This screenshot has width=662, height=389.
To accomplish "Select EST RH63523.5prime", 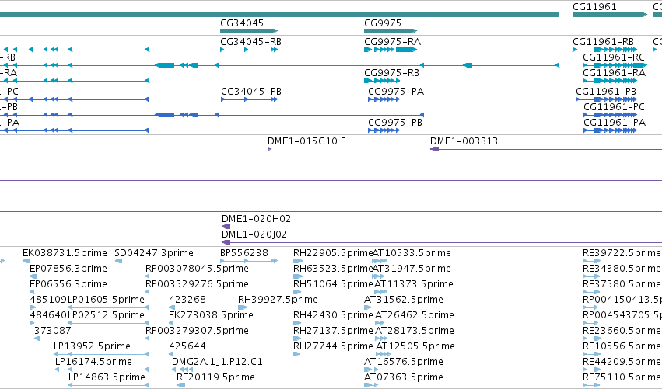I will pyautogui.click(x=333, y=269).
